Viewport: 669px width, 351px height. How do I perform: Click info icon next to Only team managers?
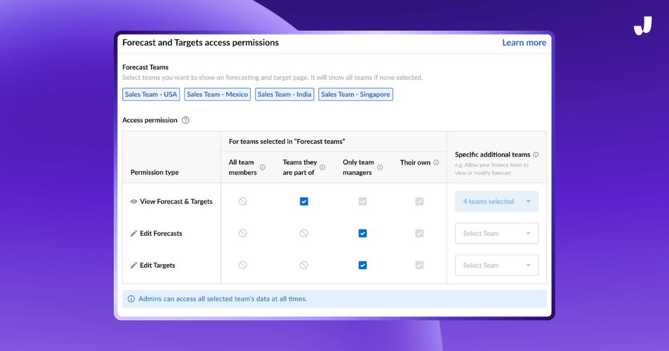pos(380,167)
